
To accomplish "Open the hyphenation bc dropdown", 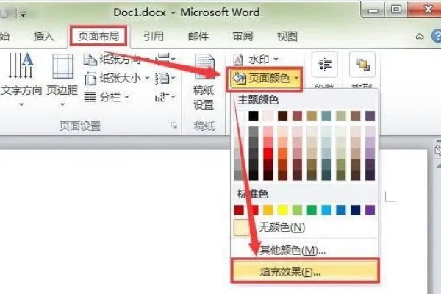I will [165, 97].
